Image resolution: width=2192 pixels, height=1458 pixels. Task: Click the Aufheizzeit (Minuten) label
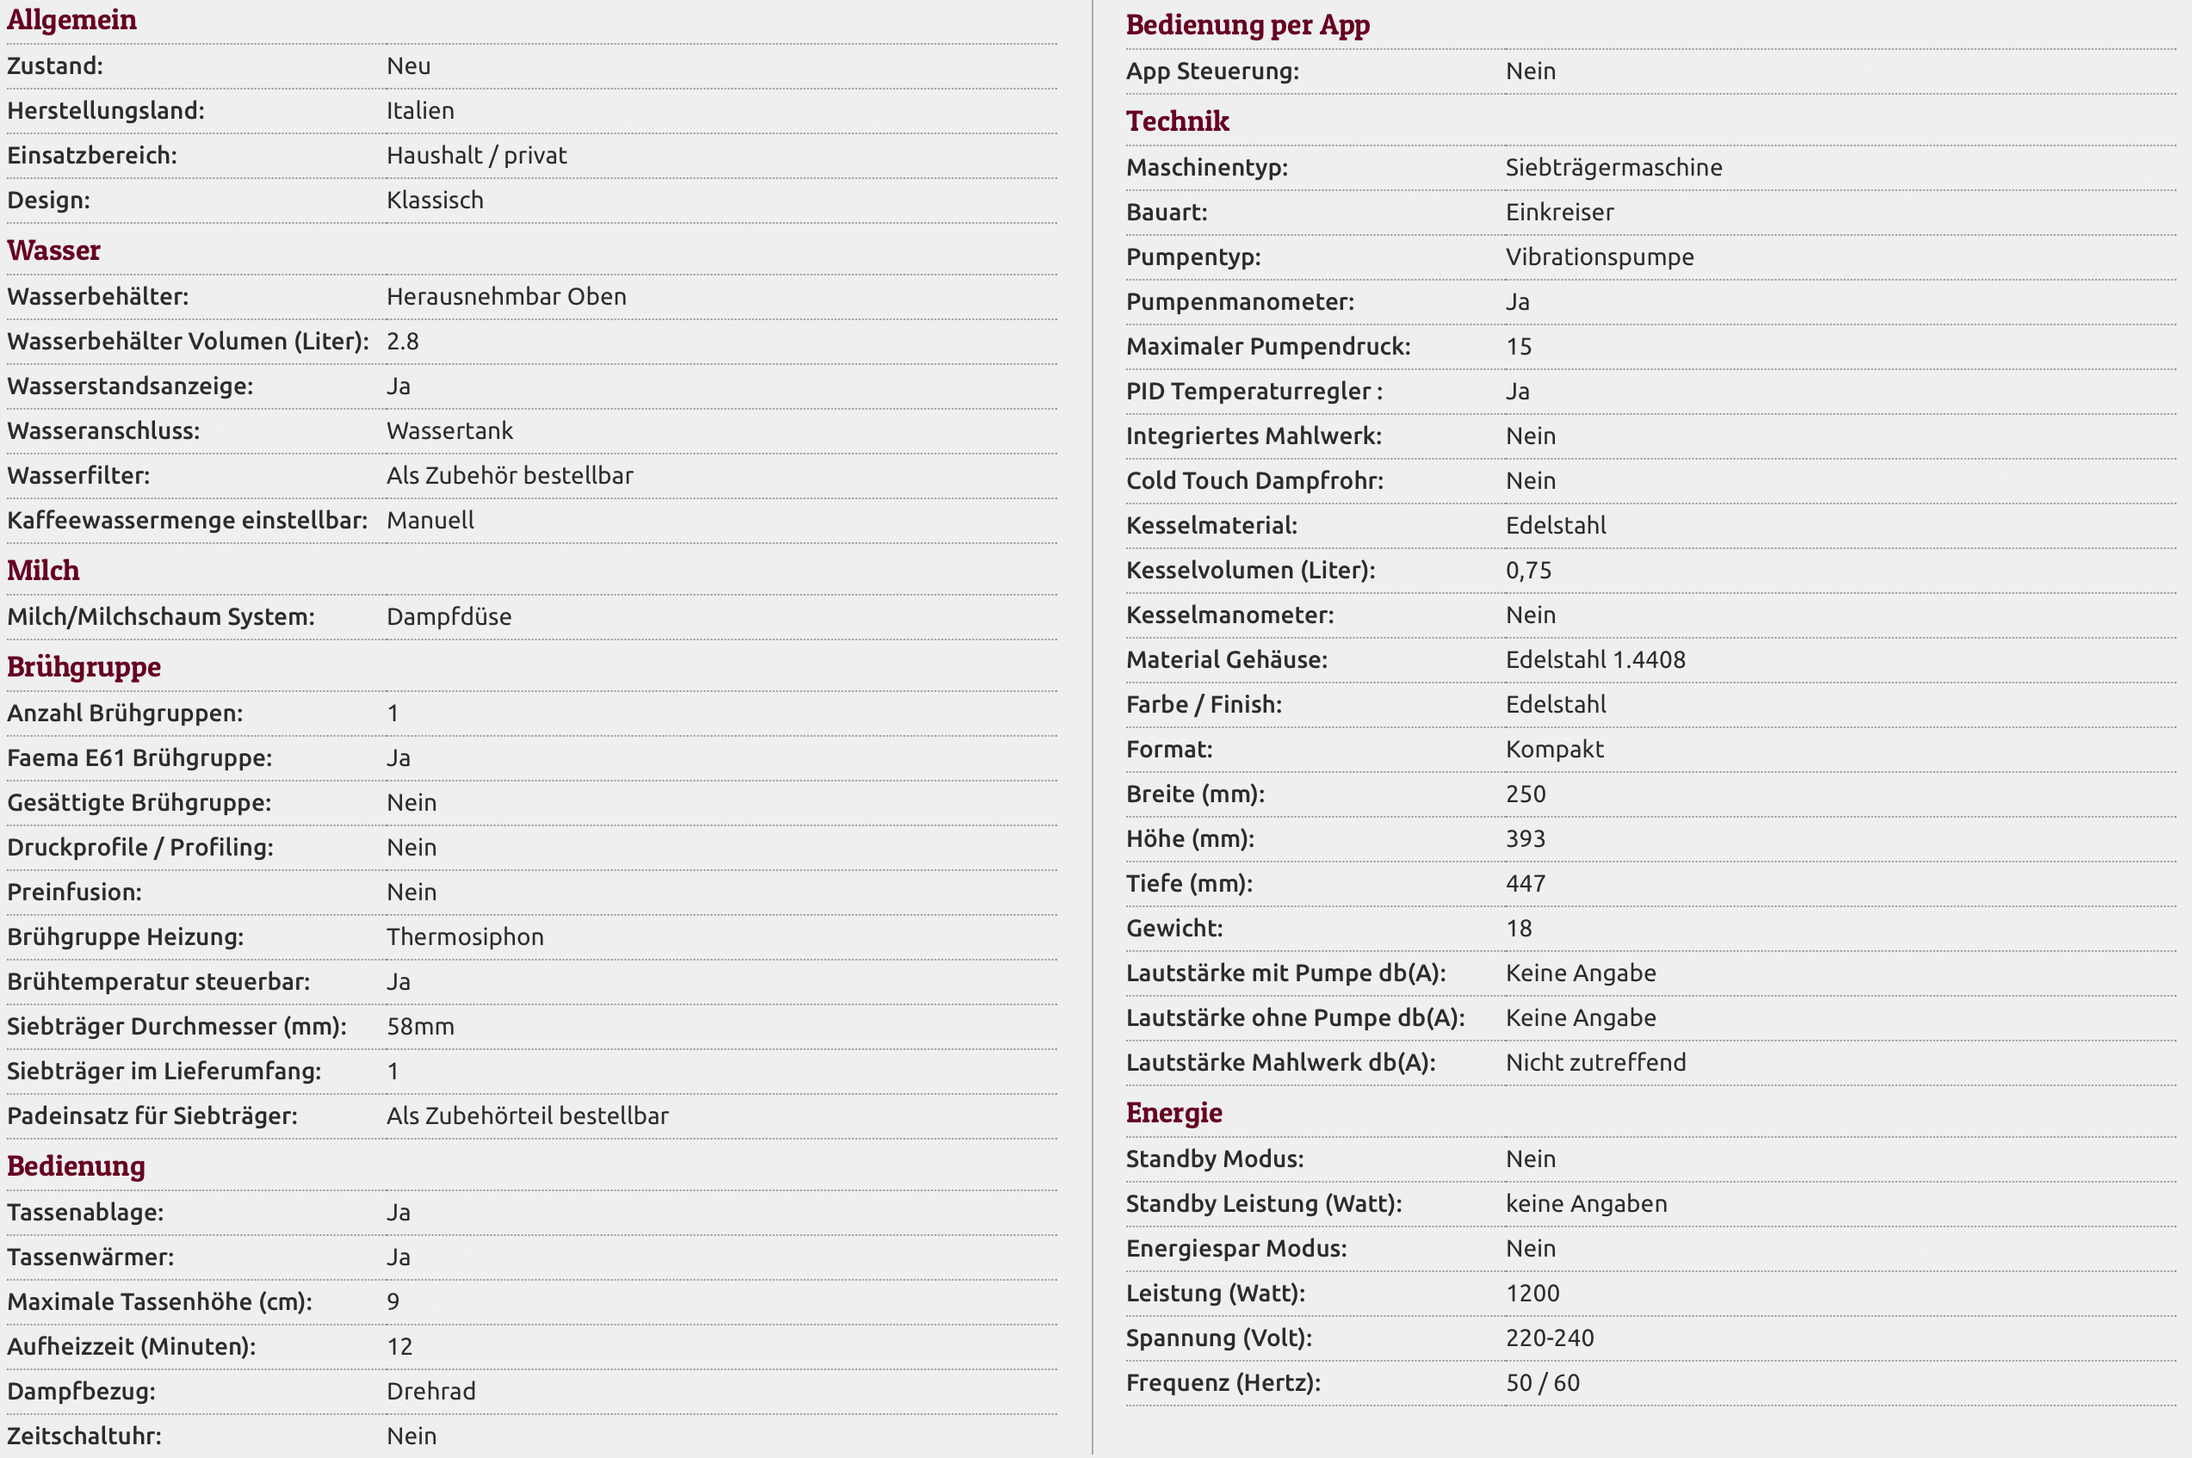click(131, 1346)
